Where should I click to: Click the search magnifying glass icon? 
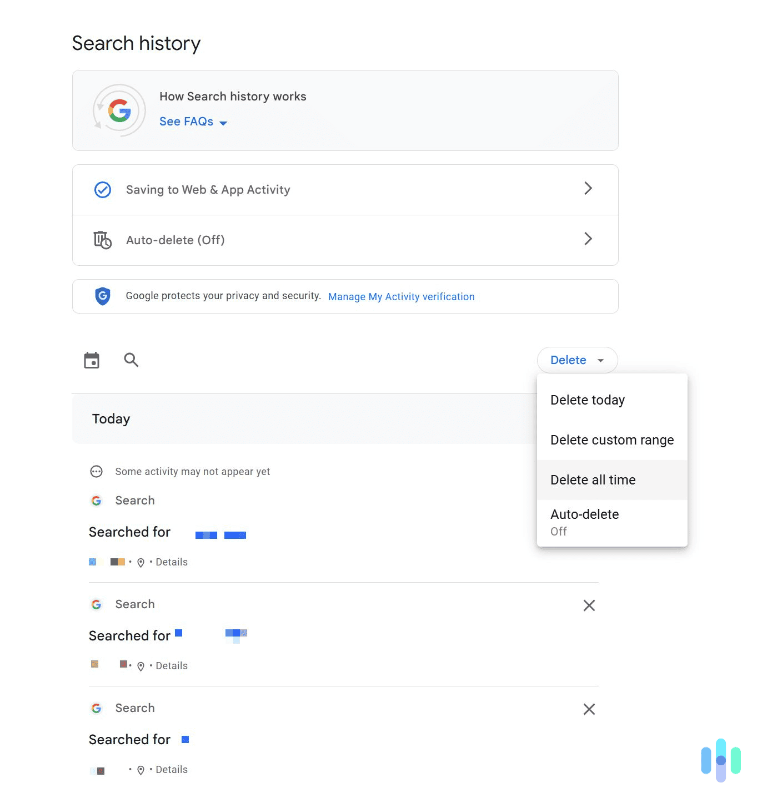(x=131, y=360)
